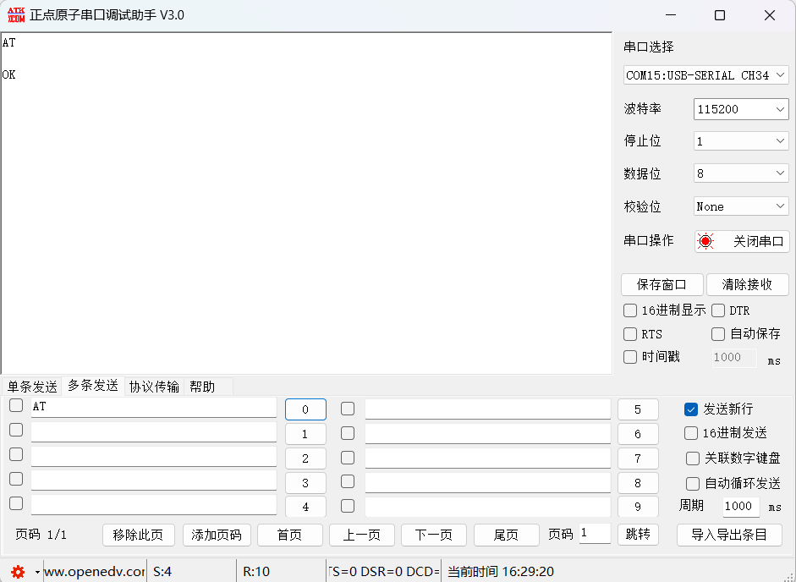Click send button 8

click(638, 482)
